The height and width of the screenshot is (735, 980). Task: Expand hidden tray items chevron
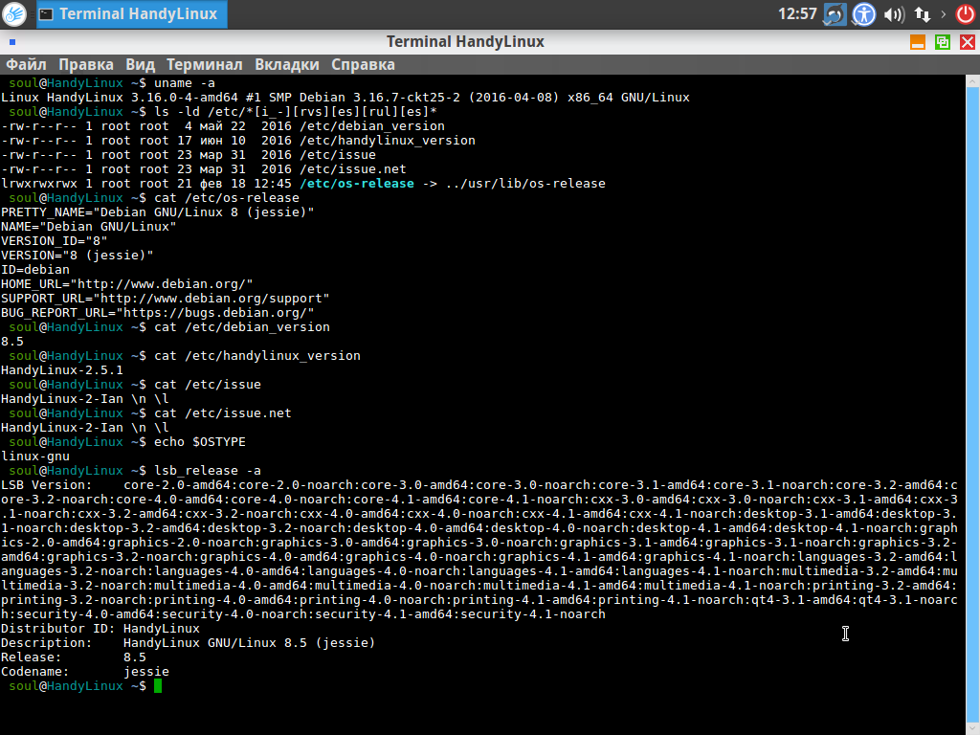pos(943,13)
